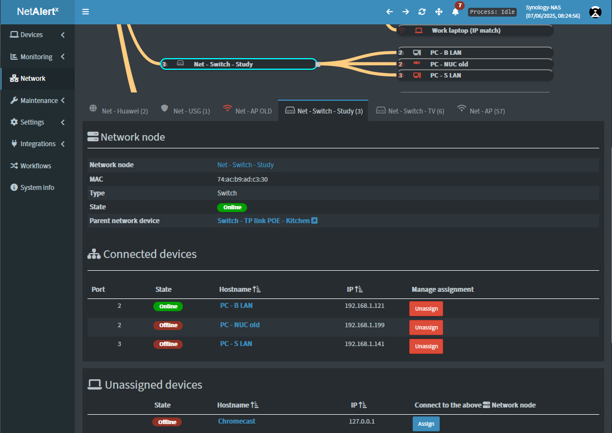Click the notification bell with 7 alerts
Screen dimensions: 612x433
pos(455,12)
